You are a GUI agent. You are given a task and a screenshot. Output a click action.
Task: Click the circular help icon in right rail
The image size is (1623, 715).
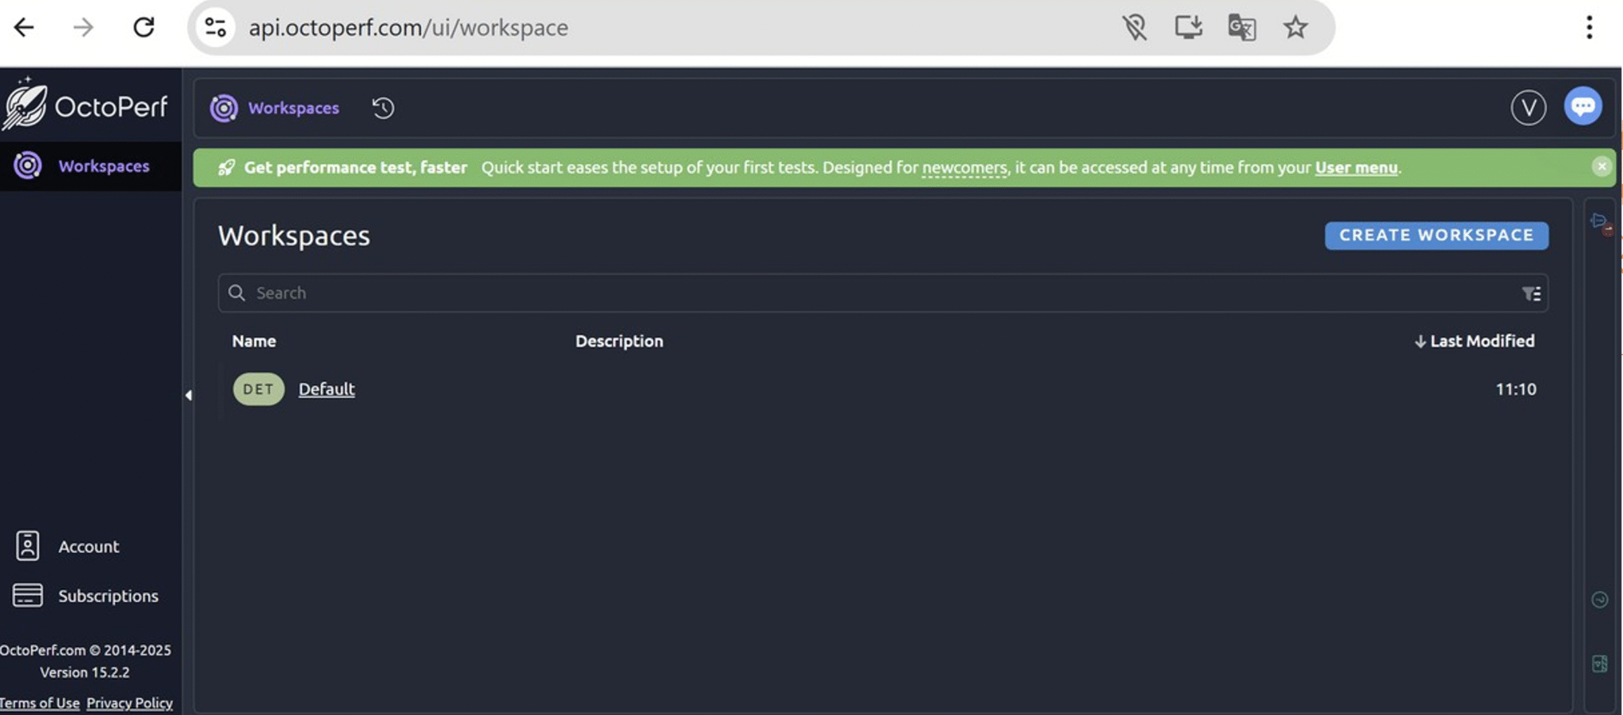point(1600,599)
